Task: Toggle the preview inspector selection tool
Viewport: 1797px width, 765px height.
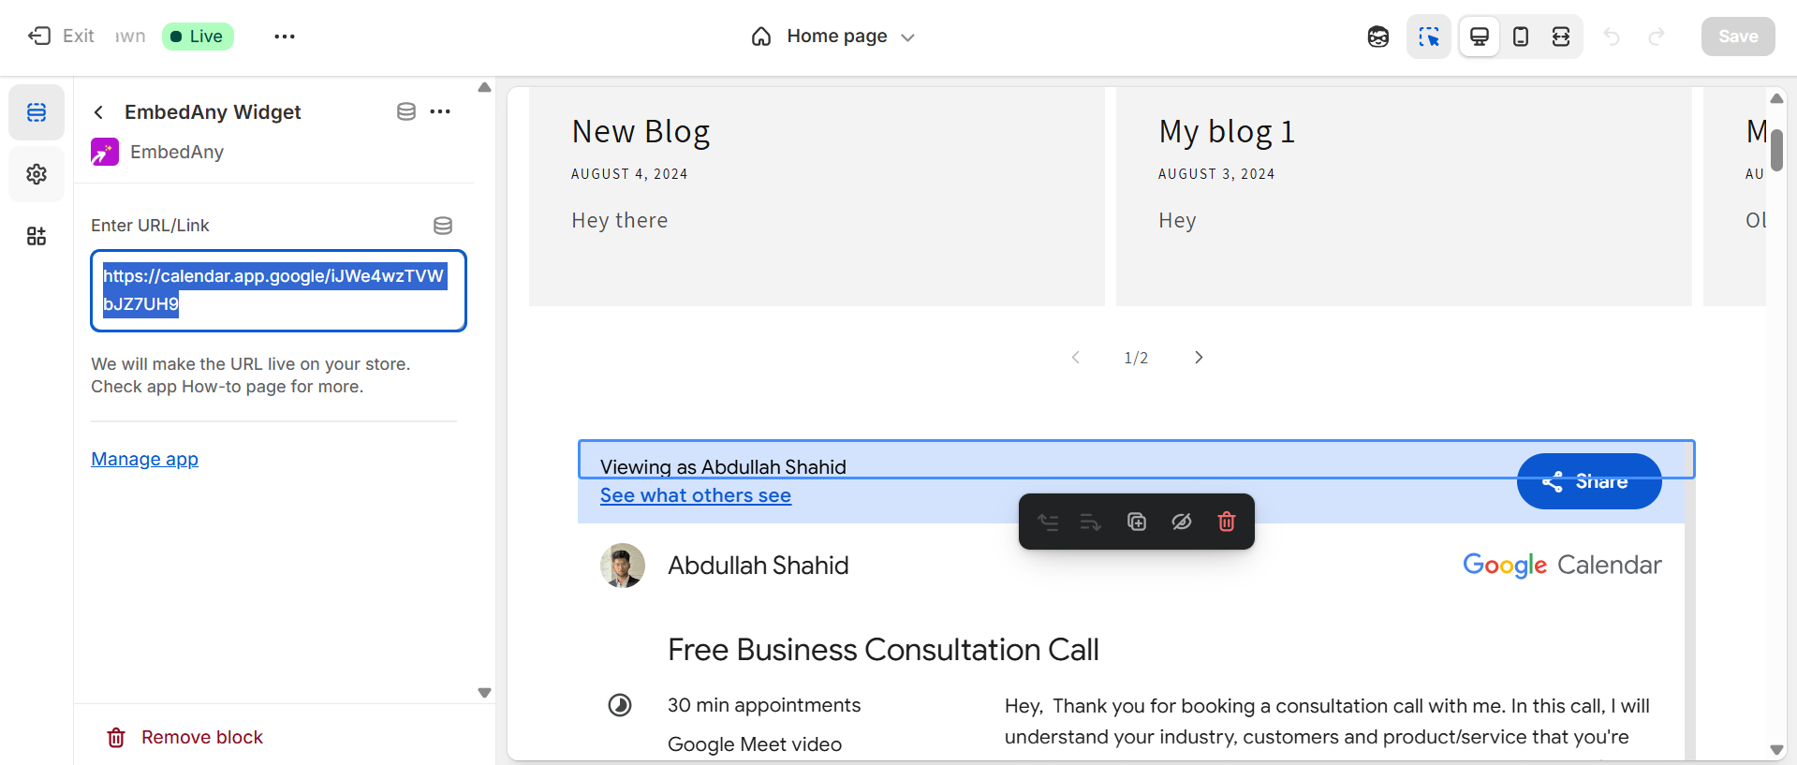Action: click(x=1429, y=37)
